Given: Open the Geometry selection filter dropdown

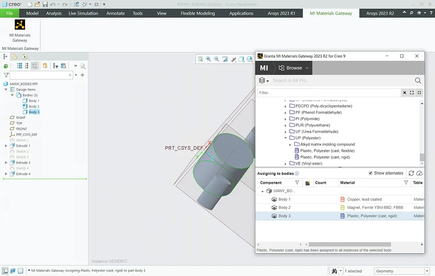Looking at the screenshot, I should pos(427,271).
